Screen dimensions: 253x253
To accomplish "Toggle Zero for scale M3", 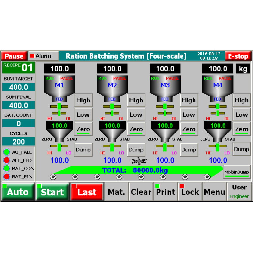I will (189, 129).
